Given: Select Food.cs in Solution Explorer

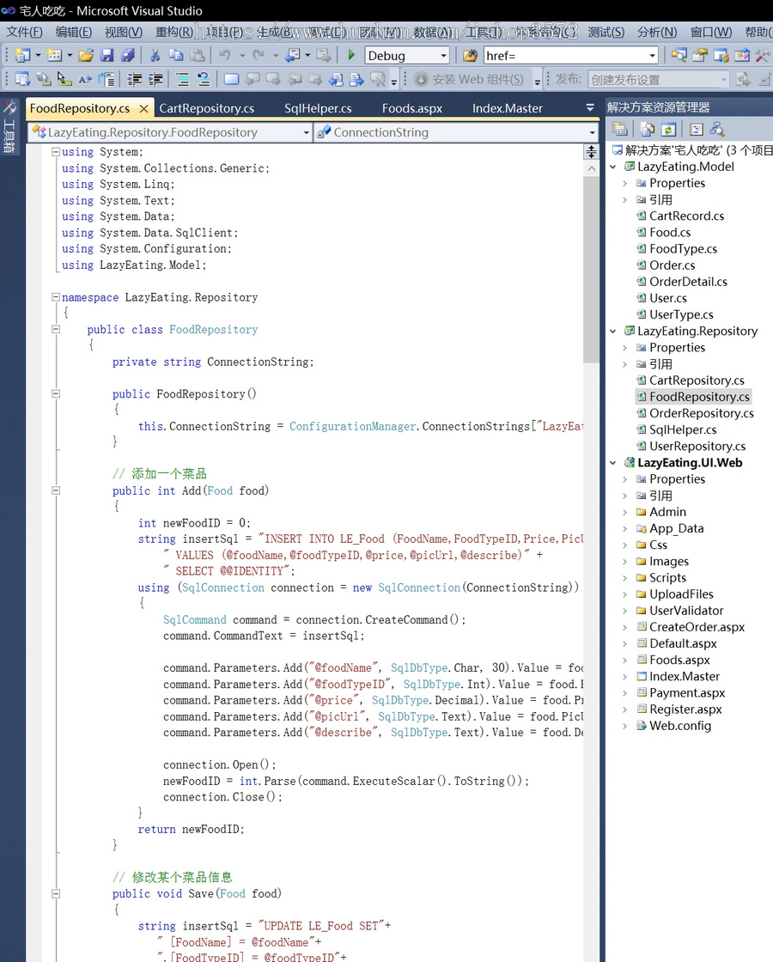Looking at the screenshot, I should 670,233.
